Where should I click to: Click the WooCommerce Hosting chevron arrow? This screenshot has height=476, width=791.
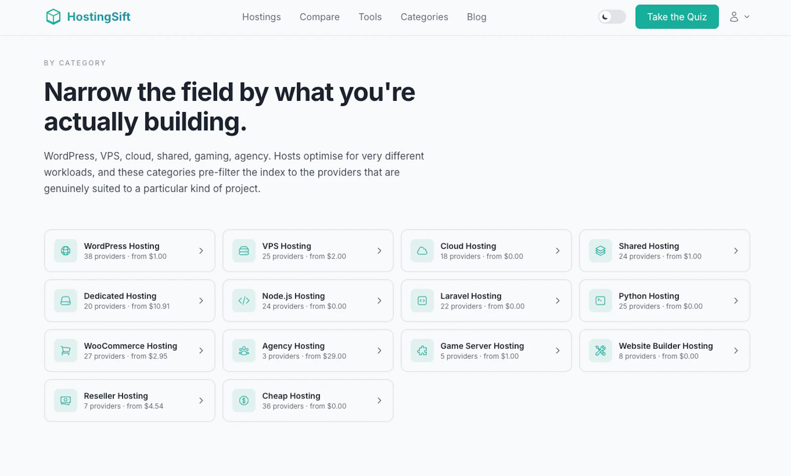pyautogui.click(x=201, y=350)
